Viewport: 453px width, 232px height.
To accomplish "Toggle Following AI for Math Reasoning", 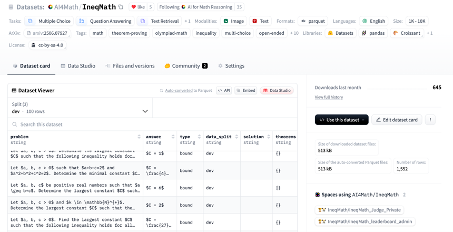I will (196, 7).
